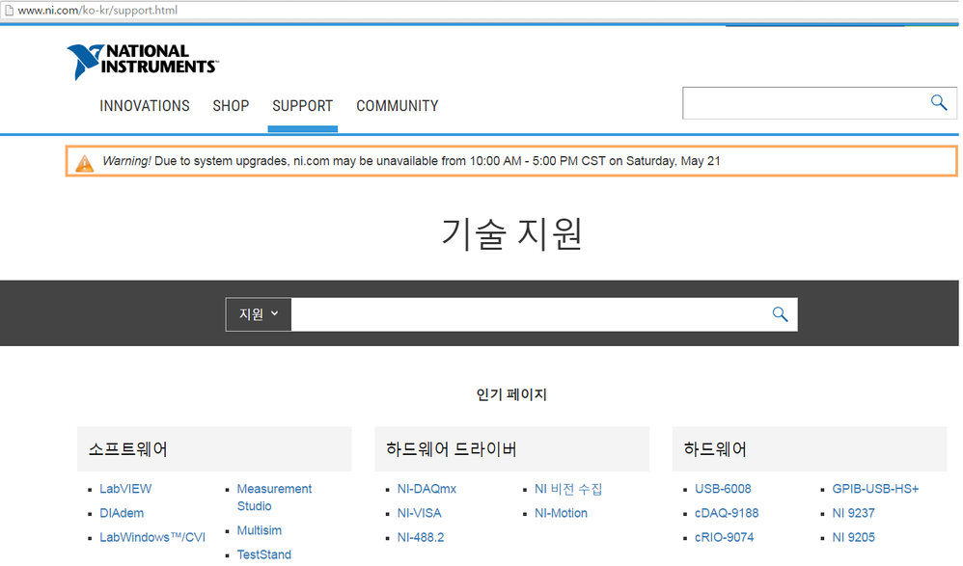This screenshot has width=963, height=566.
Task: Click the National Instruments logo
Action: coord(143,62)
